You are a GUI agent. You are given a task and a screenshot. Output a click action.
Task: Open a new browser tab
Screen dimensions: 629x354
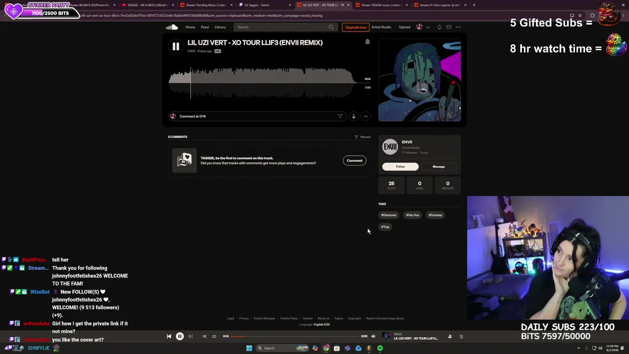pyautogui.click(x=474, y=5)
